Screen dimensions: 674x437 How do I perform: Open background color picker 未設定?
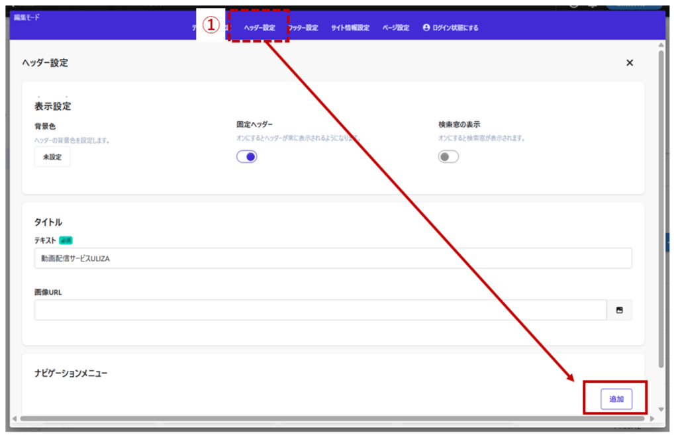click(52, 157)
